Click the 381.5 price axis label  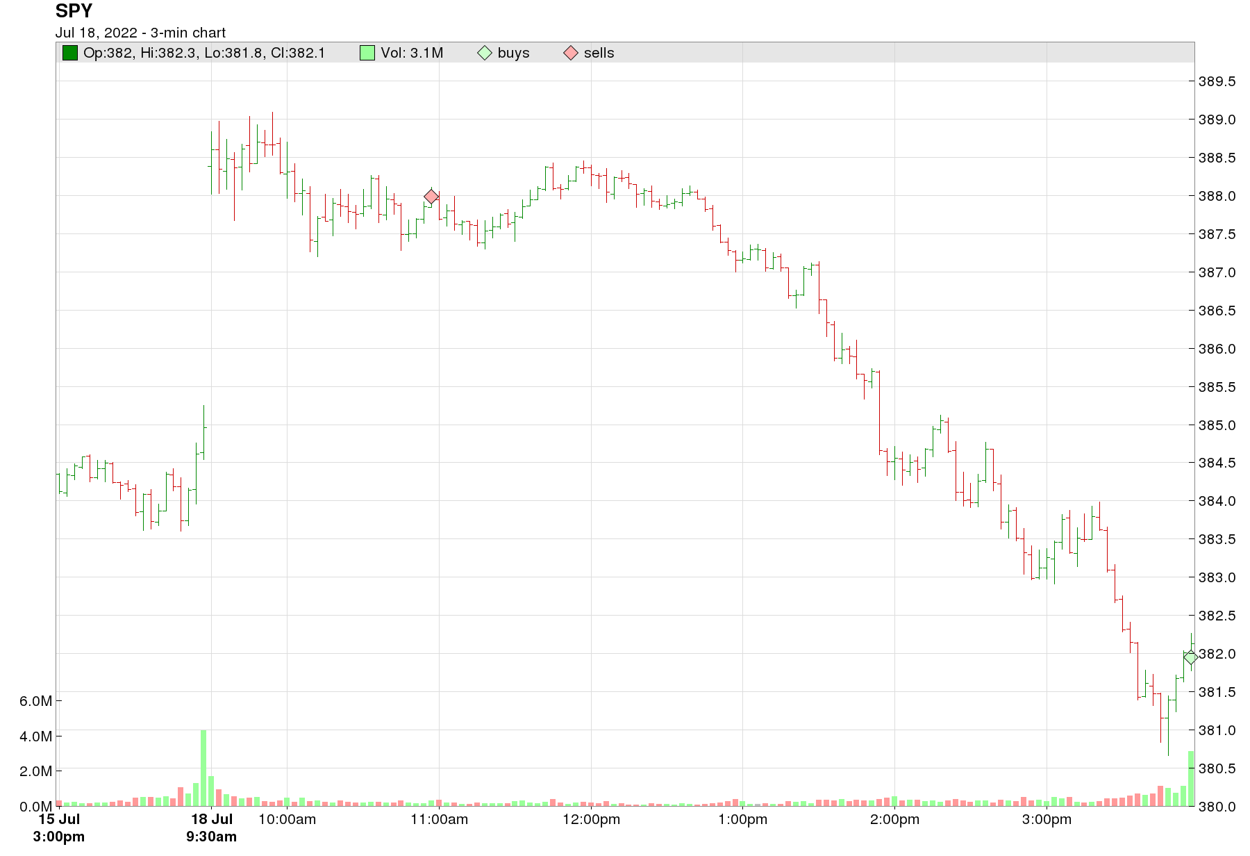[x=1217, y=692]
